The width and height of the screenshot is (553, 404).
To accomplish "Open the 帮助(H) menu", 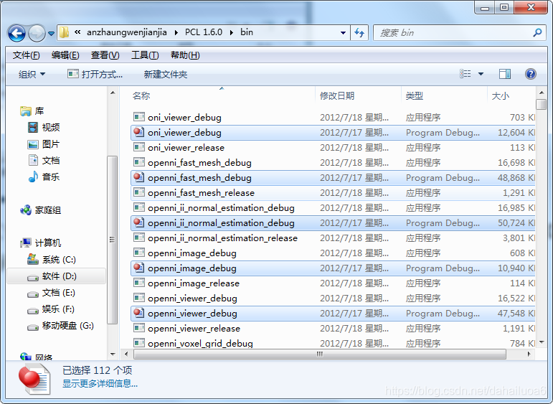I will pos(185,55).
